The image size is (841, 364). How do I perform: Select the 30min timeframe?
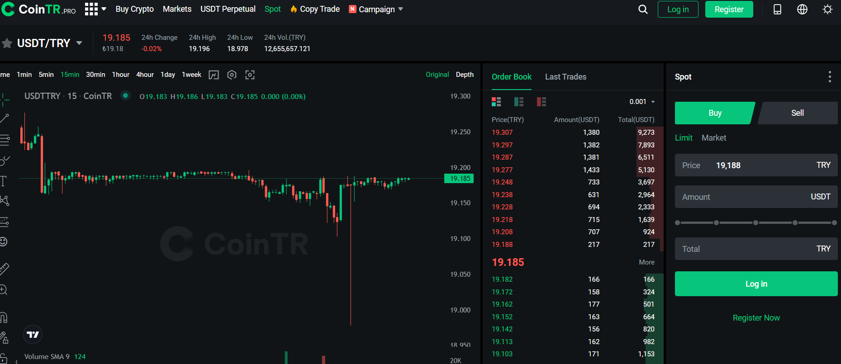[x=95, y=75]
